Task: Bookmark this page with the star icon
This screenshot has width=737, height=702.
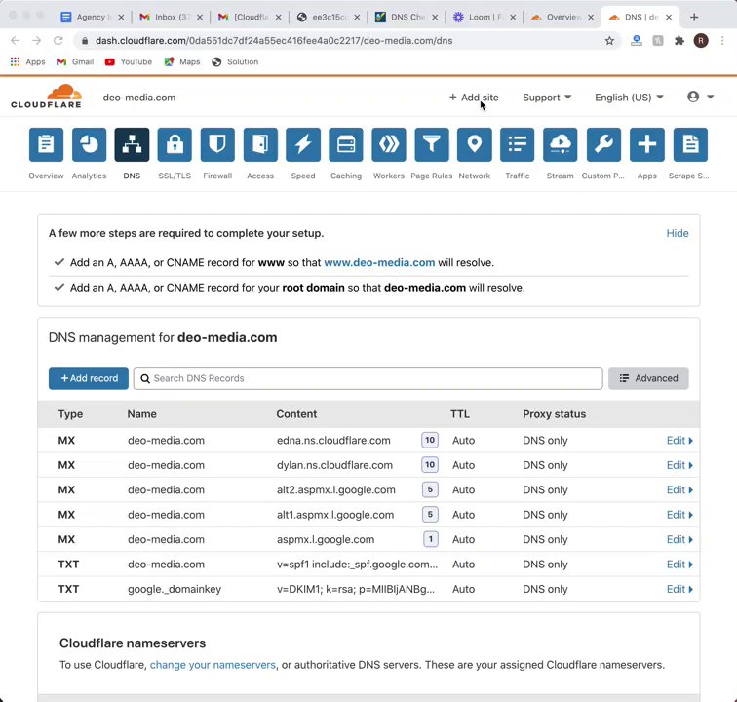Action: (x=609, y=41)
